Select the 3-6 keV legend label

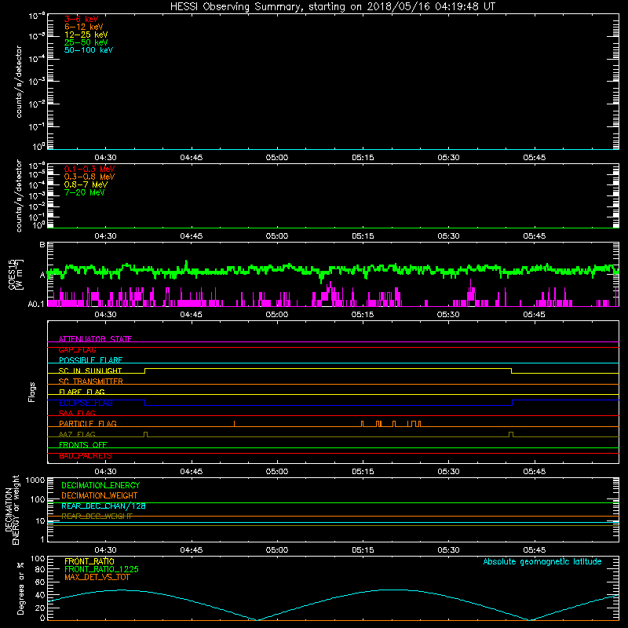coord(82,19)
